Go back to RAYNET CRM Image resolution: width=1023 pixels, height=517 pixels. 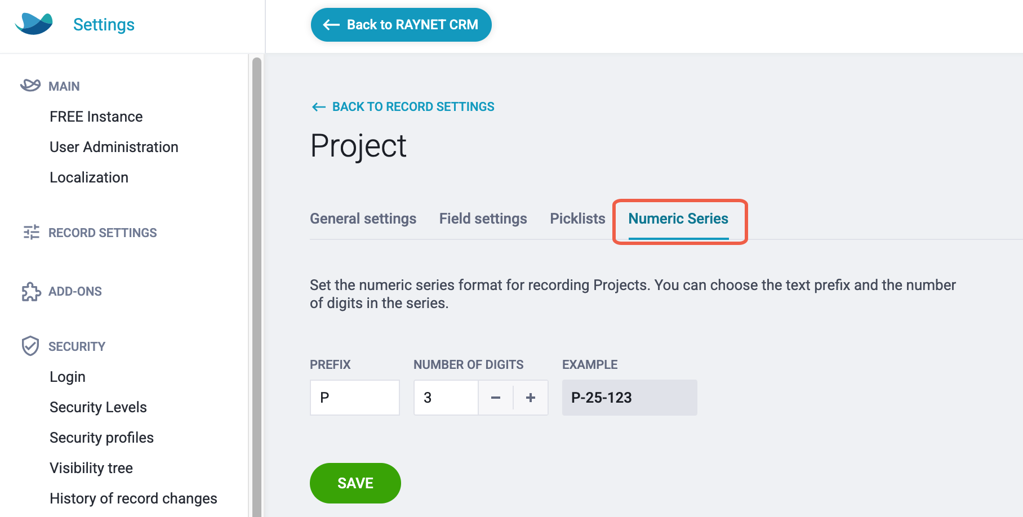coord(401,25)
